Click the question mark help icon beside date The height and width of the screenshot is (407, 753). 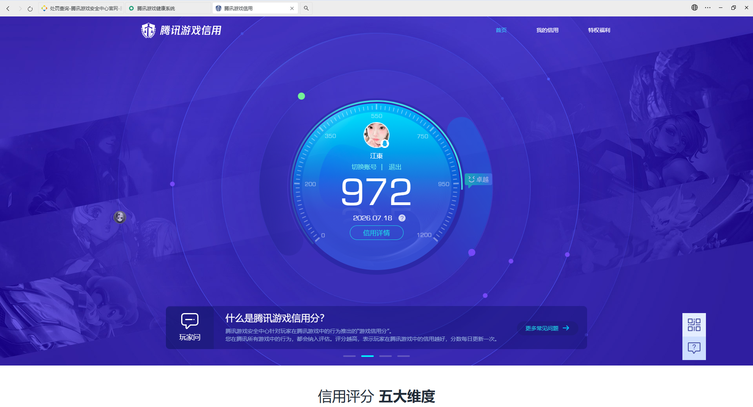click(x=402, y=218)
